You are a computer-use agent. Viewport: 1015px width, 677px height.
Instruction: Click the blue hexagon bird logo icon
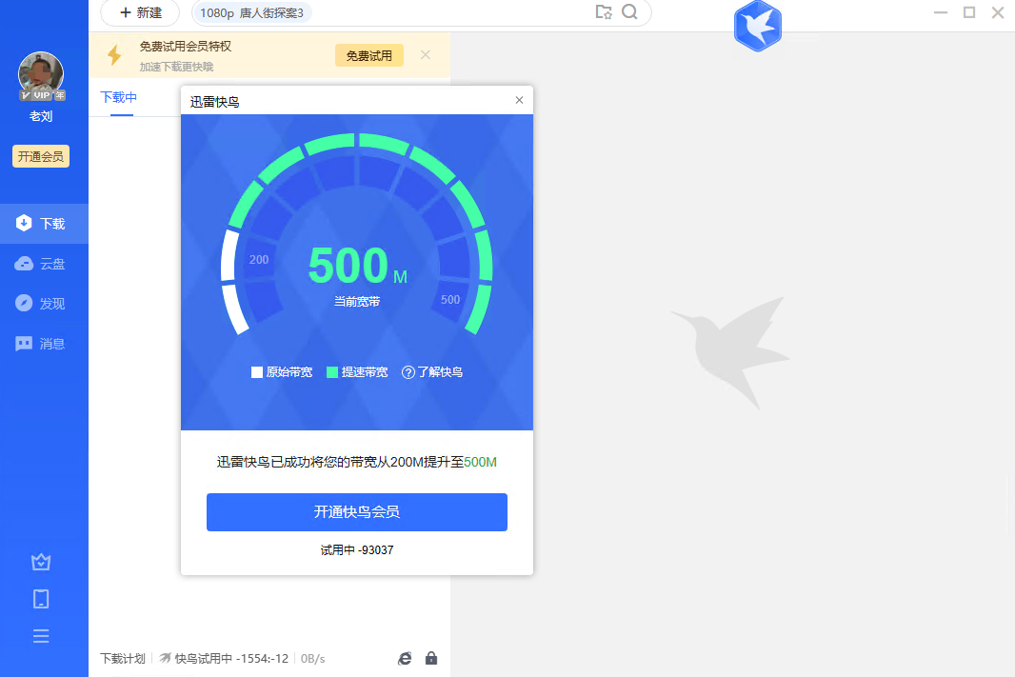coord(757,26)
